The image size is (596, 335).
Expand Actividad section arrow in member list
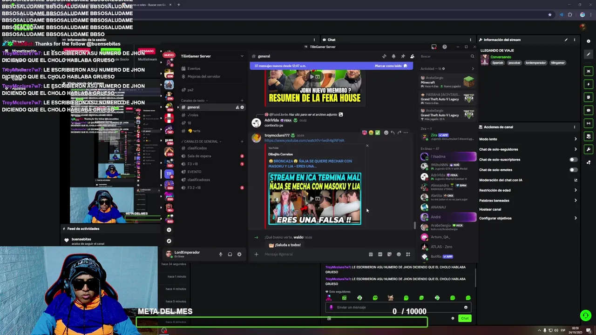[473, 69]
